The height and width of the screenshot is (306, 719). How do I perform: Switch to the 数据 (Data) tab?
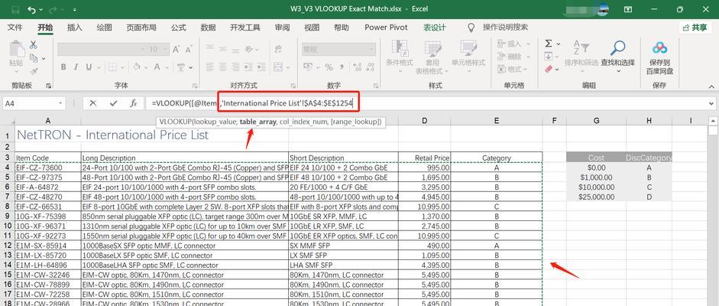click(208, 28)
